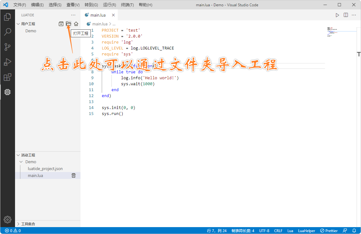Collapse the 用户工程 section
The image size is (361, 234).
tap(18, 24)
